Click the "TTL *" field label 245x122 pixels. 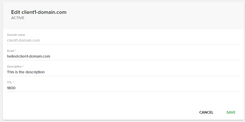tap(10, 82)
